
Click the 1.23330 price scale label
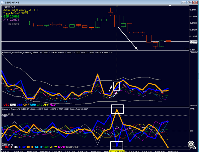click(x=193, y=16)
